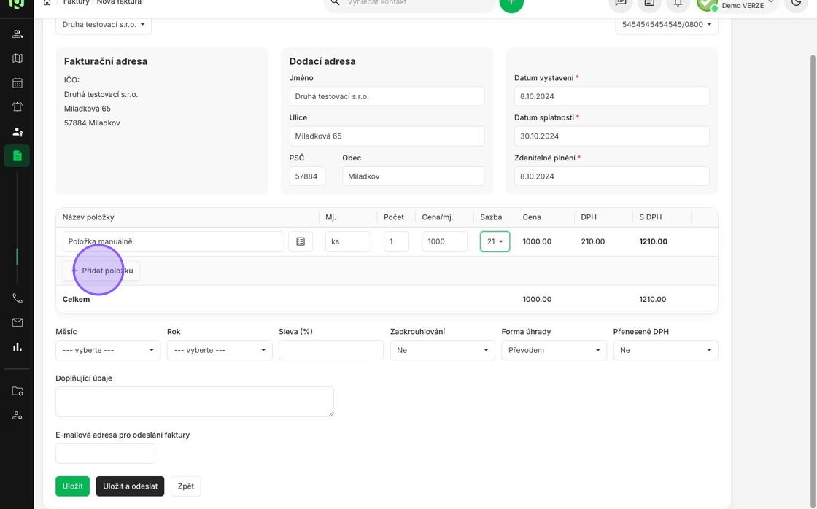Click the Mj. unit field with ks

tap(348, 241)
